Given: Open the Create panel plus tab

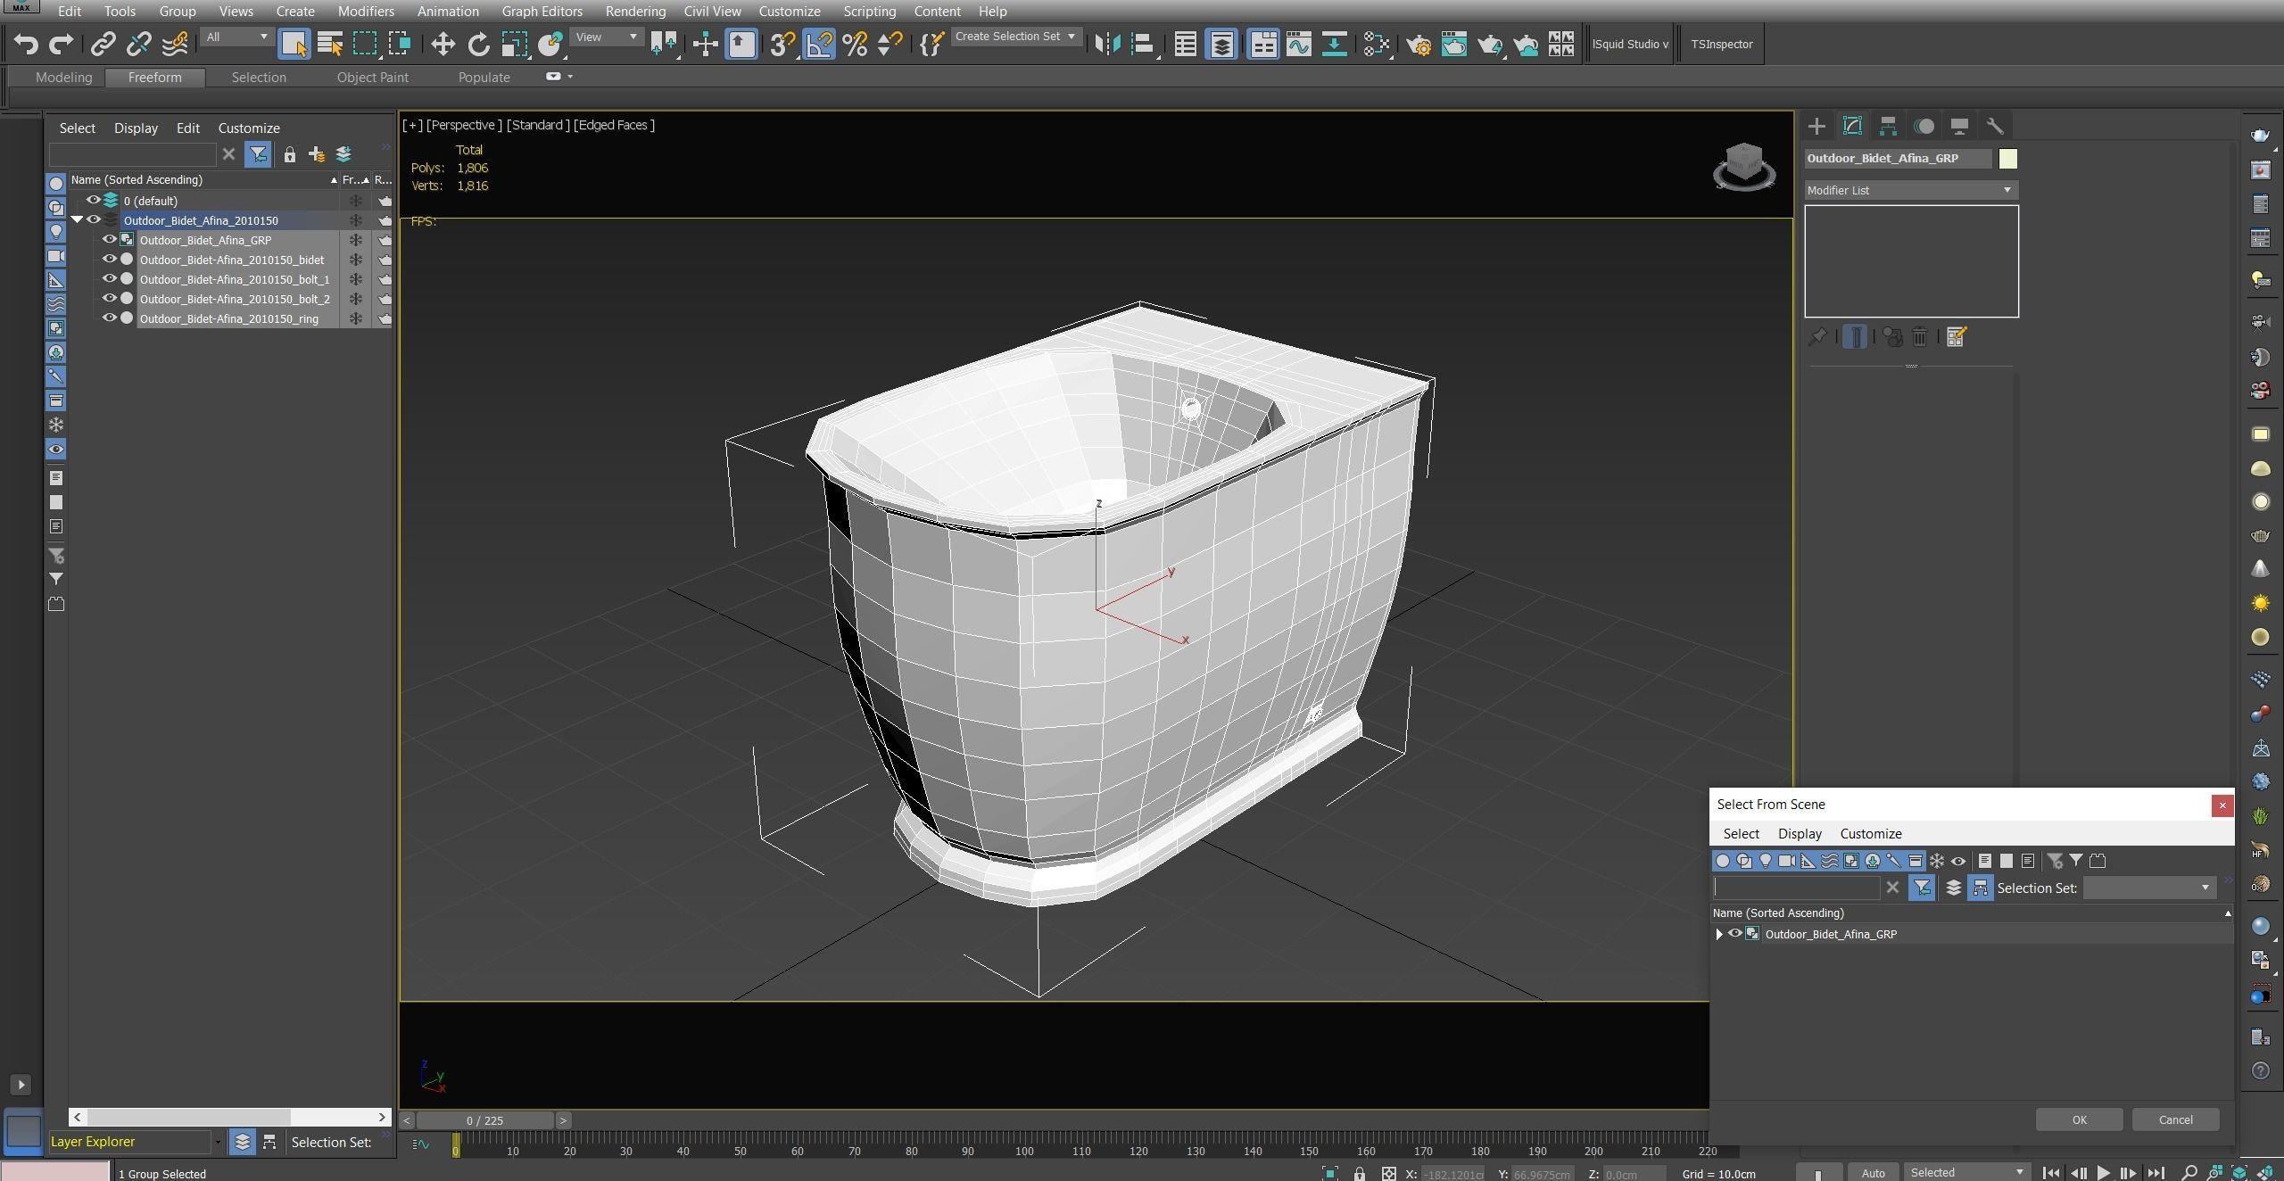Looking at the screenshot, I should (1816, 126).
